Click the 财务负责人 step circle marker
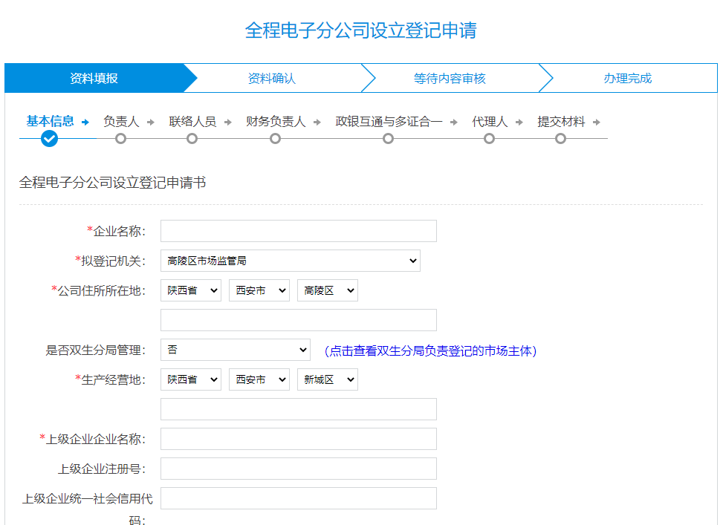 tap(275, 138)
